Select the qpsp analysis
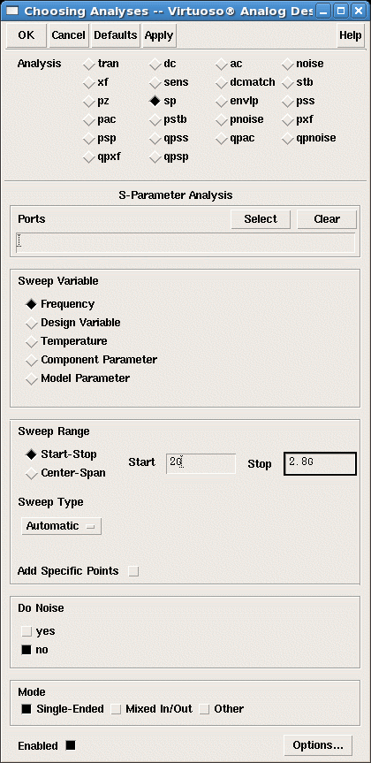This screenshot has width=371, height=763. tap(155, 157)
